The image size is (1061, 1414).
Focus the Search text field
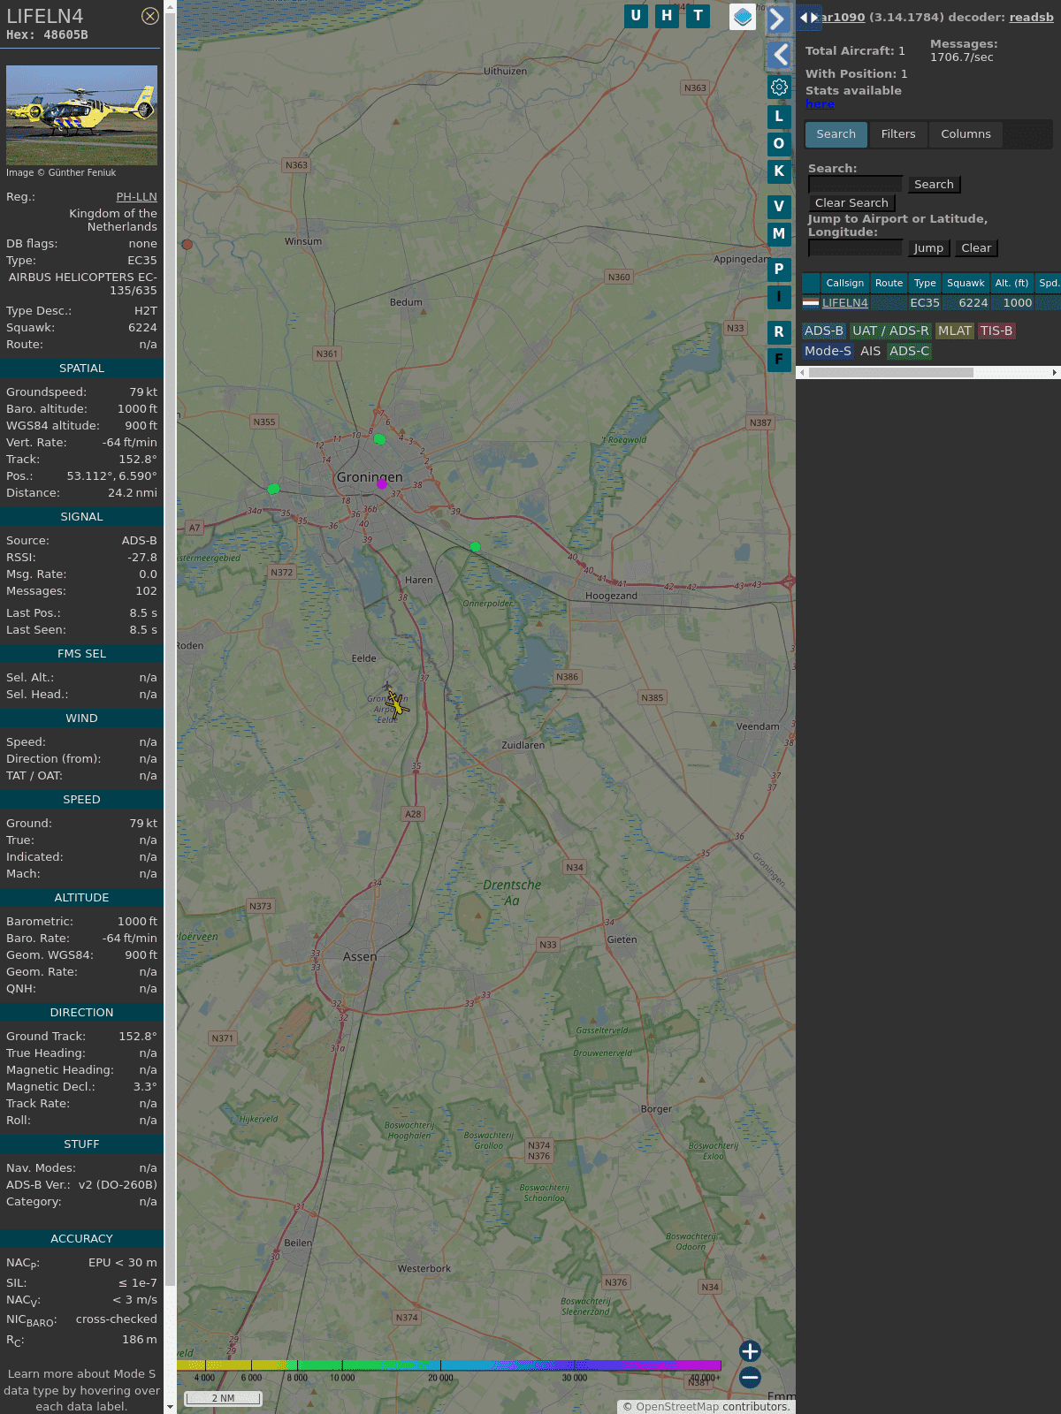pos(856,185)
